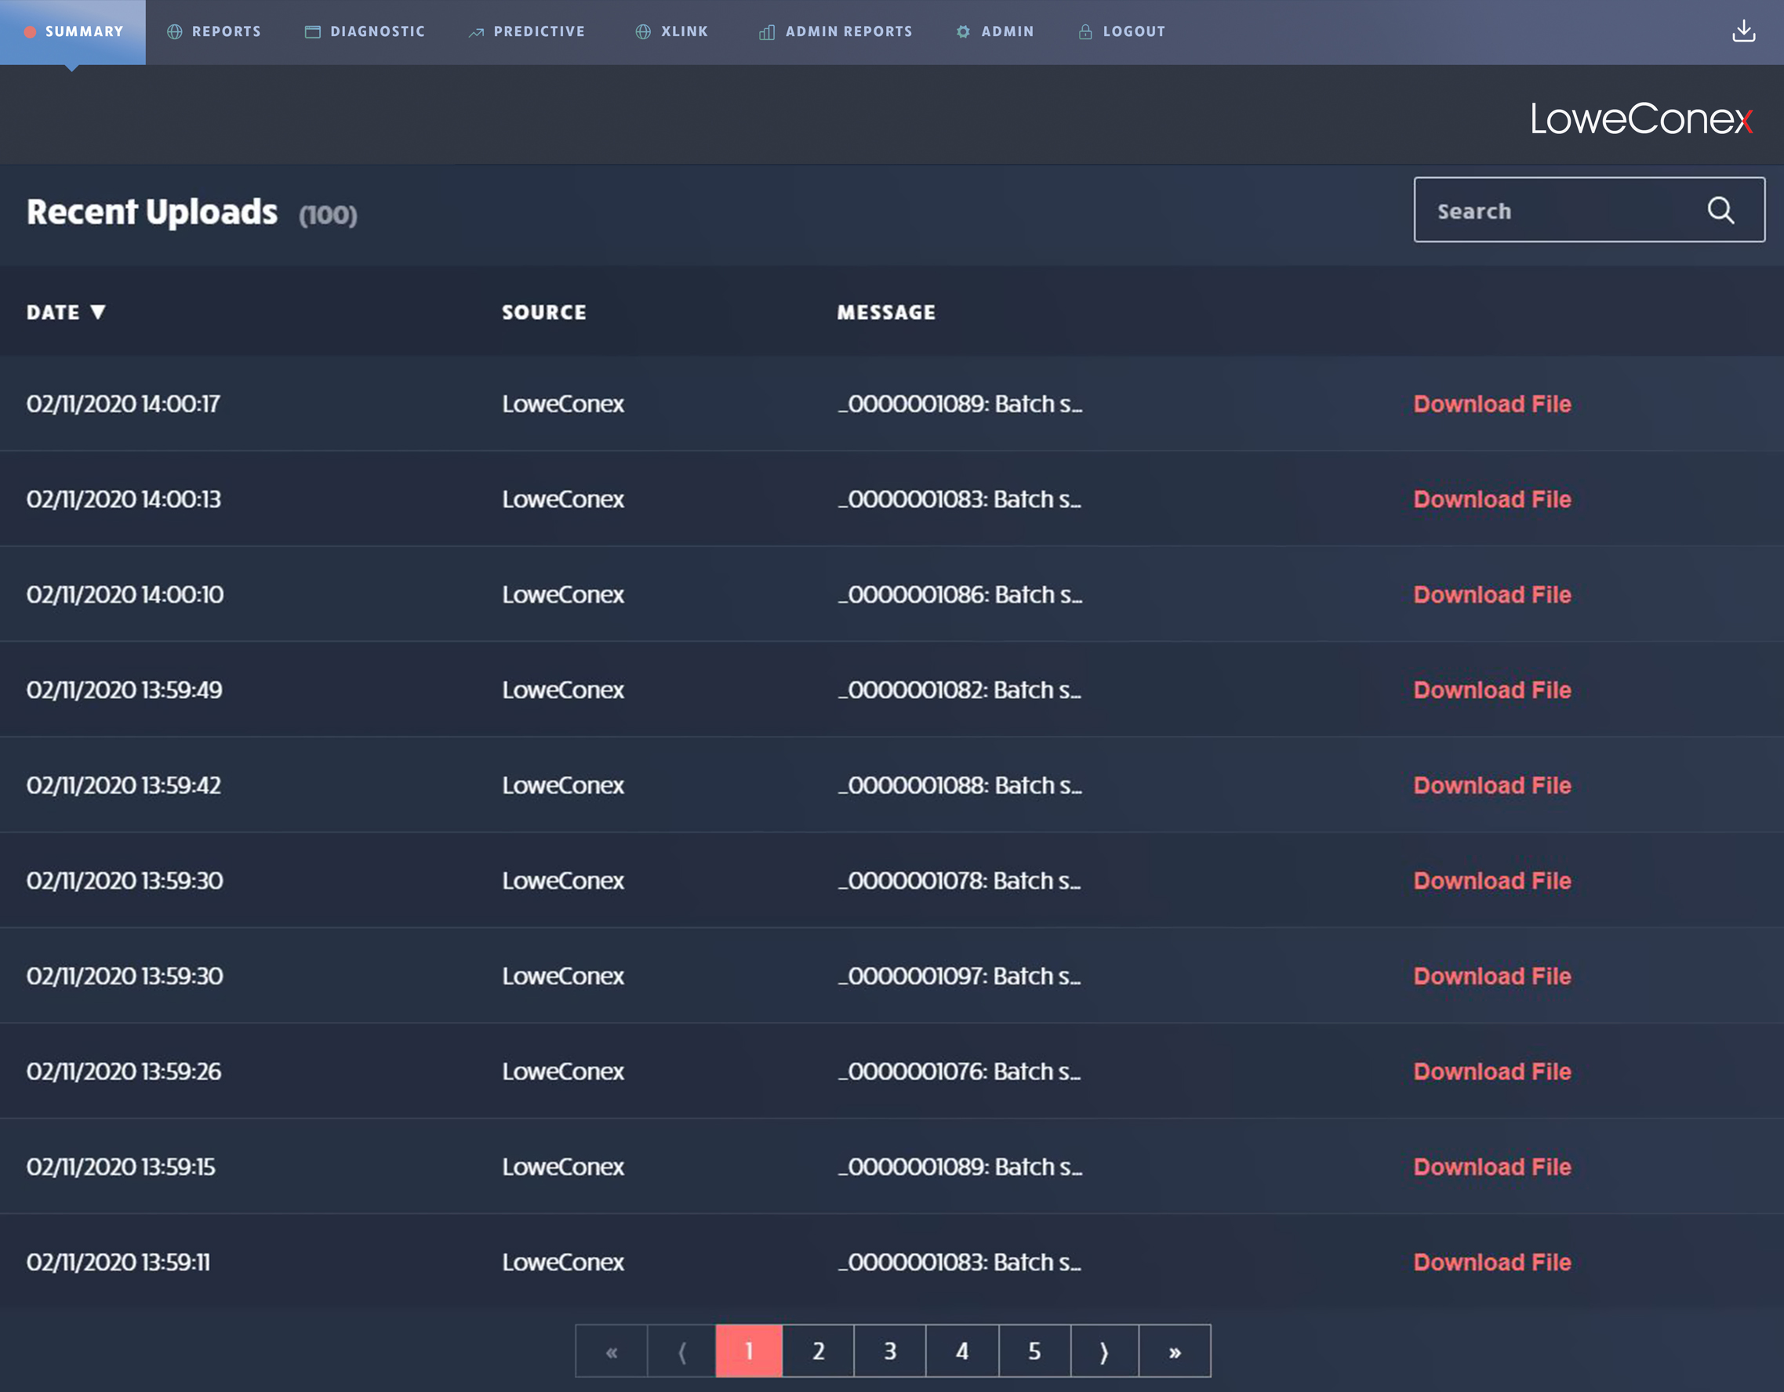Screen dimensions: 1784x1392
Task: Focus the Search input field
Action: coord(1589,210)
